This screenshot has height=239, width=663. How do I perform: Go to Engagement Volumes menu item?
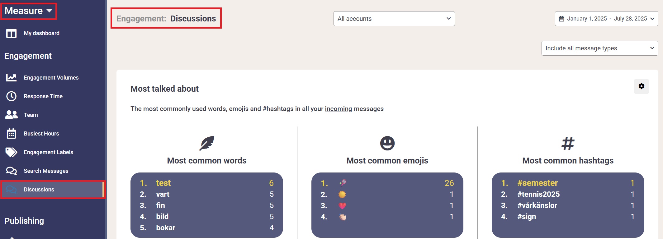click(x=51, y=78)
